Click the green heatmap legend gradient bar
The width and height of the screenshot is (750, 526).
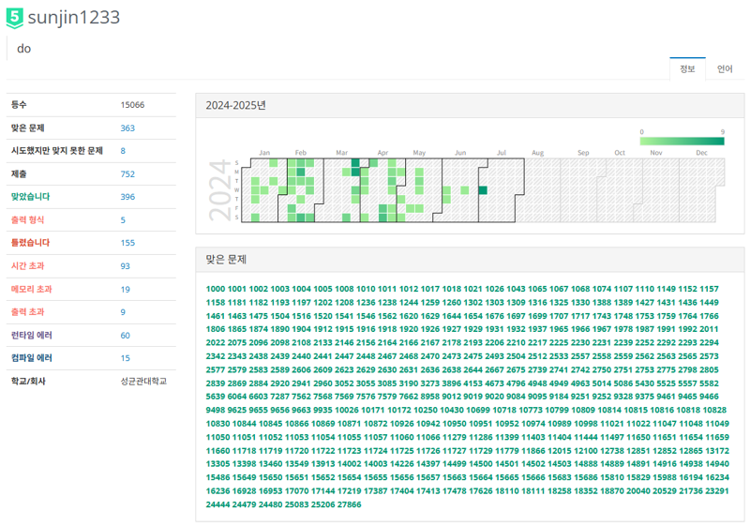pos(682,142)
